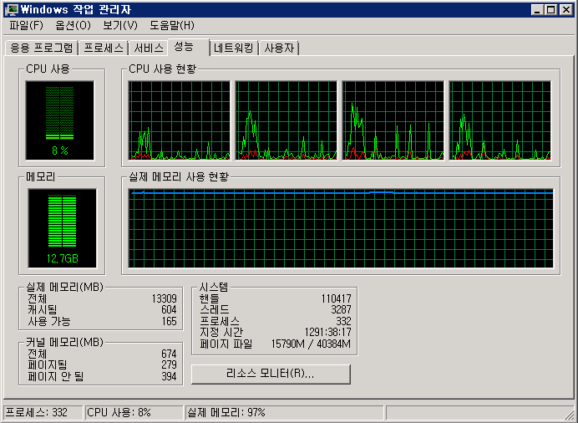578x423 pixels.
Task: Close the Task Manager window
Action: 565,9
